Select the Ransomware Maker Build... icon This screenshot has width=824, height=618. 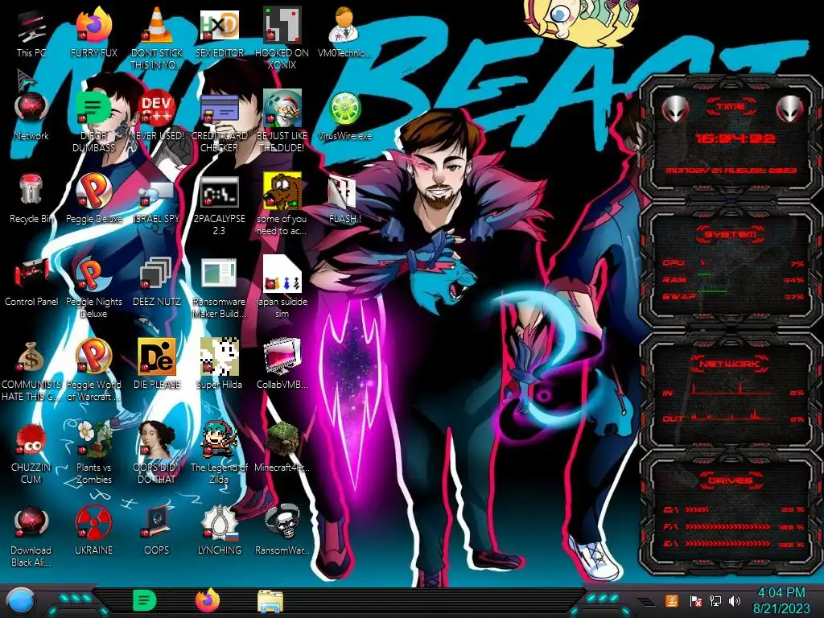click(x=220, y=274)
